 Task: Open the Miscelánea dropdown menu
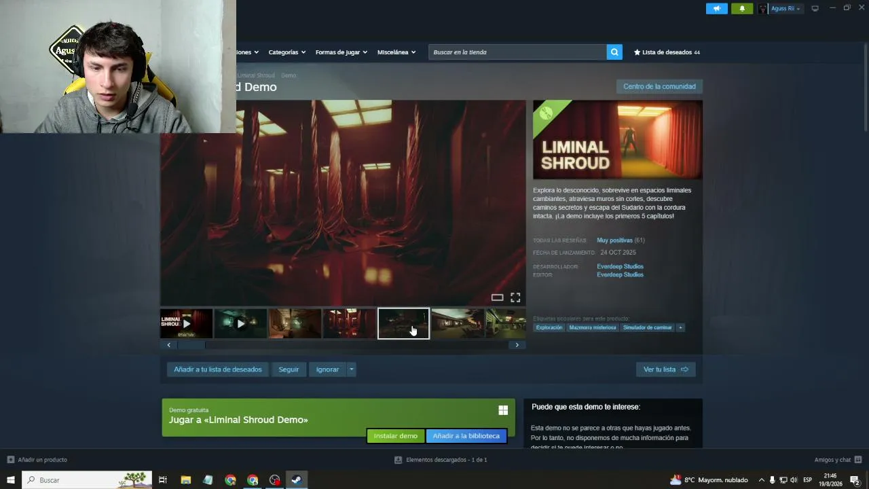[x=396, y=52]
